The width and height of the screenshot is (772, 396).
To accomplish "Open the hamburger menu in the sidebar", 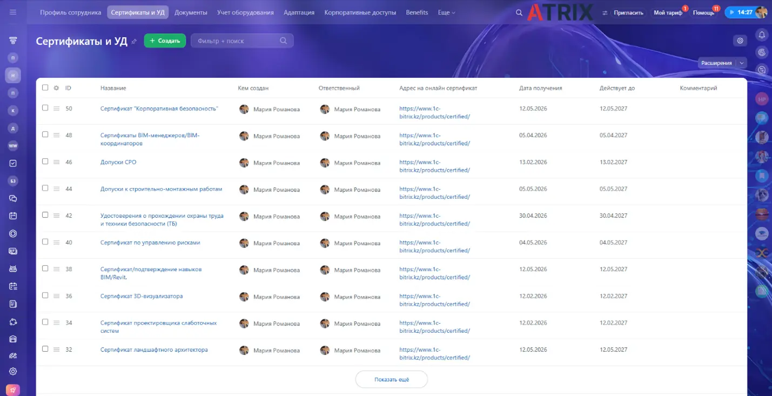I will point(13,12).
